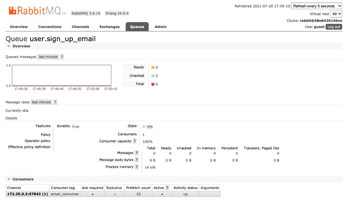Change Queued messages last minute range
This screenshot has height=200, width=350.
click(x=48, y=57)
